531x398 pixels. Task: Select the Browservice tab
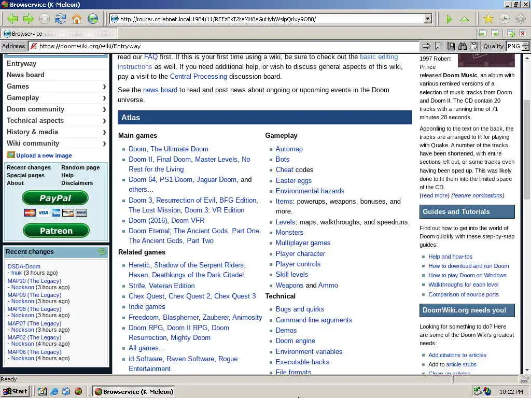point(59,34)
